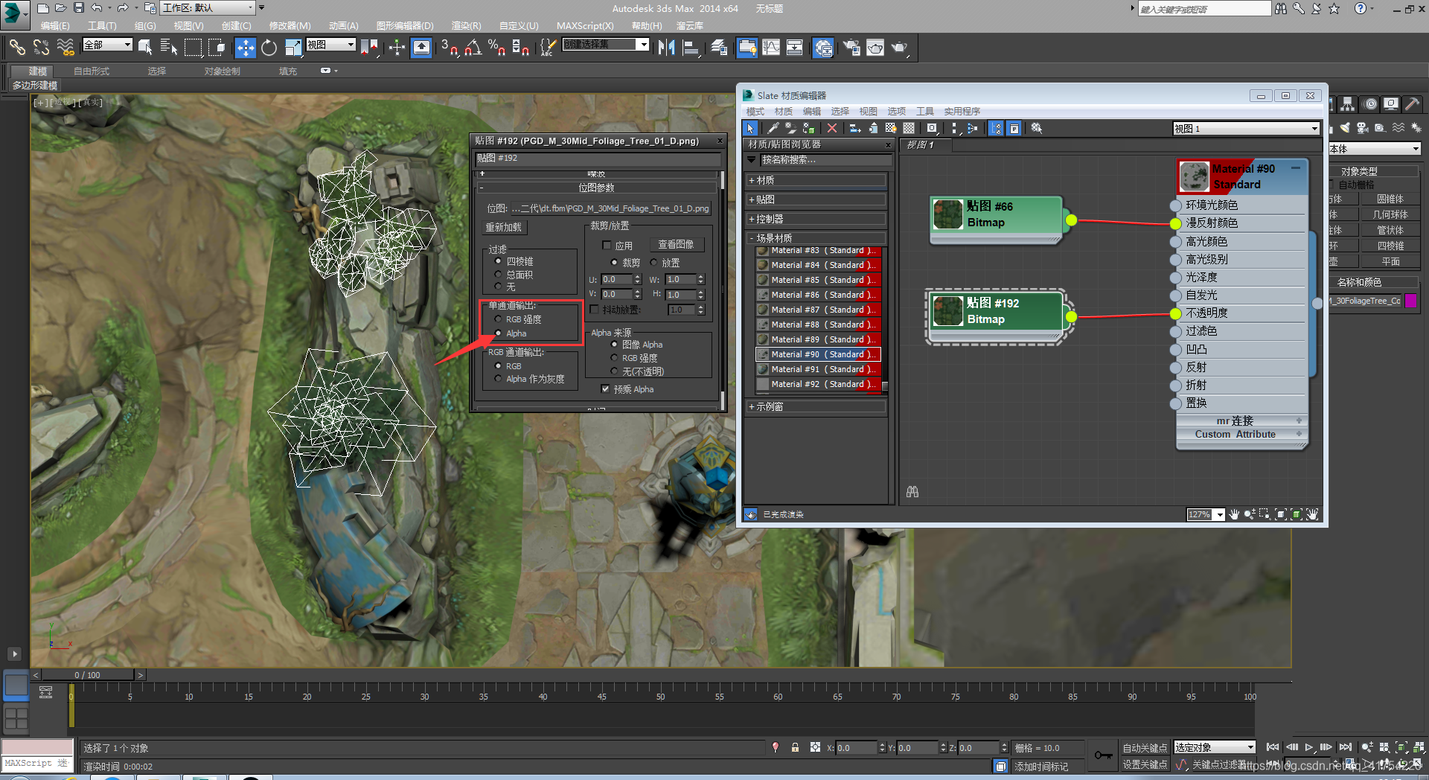Viewport: 1429px width, 780px height.
Task: Assign material to selection in Slate
Action: (x=808, y=128)
